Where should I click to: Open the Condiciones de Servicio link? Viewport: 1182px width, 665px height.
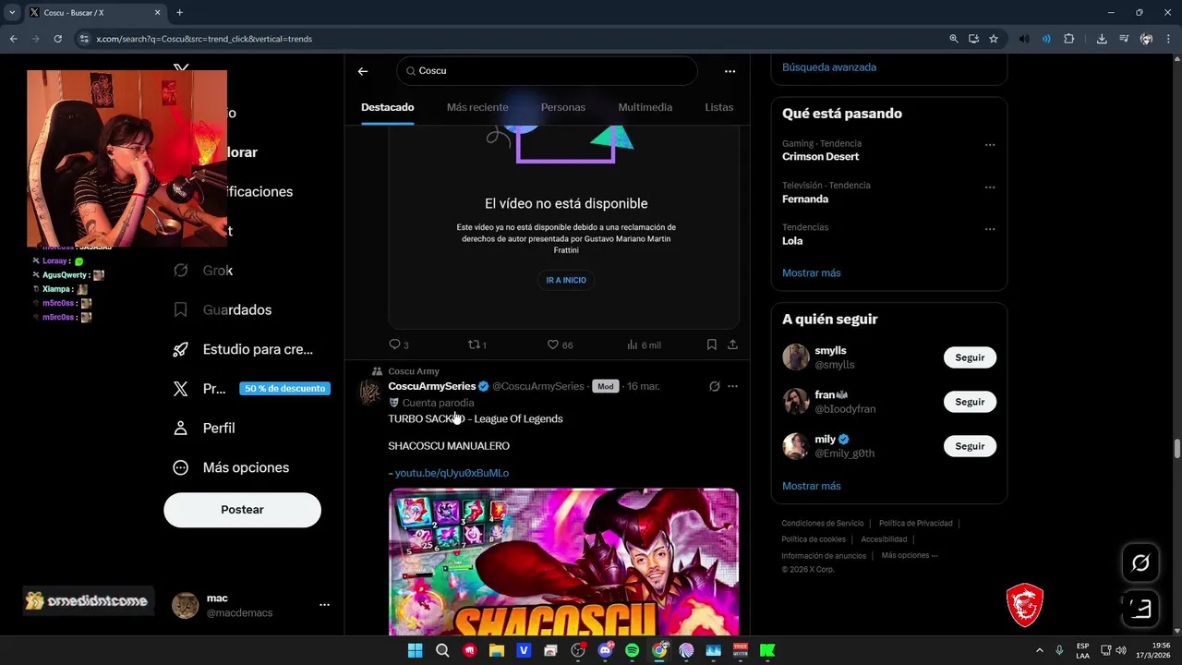(x=823, y=524)
